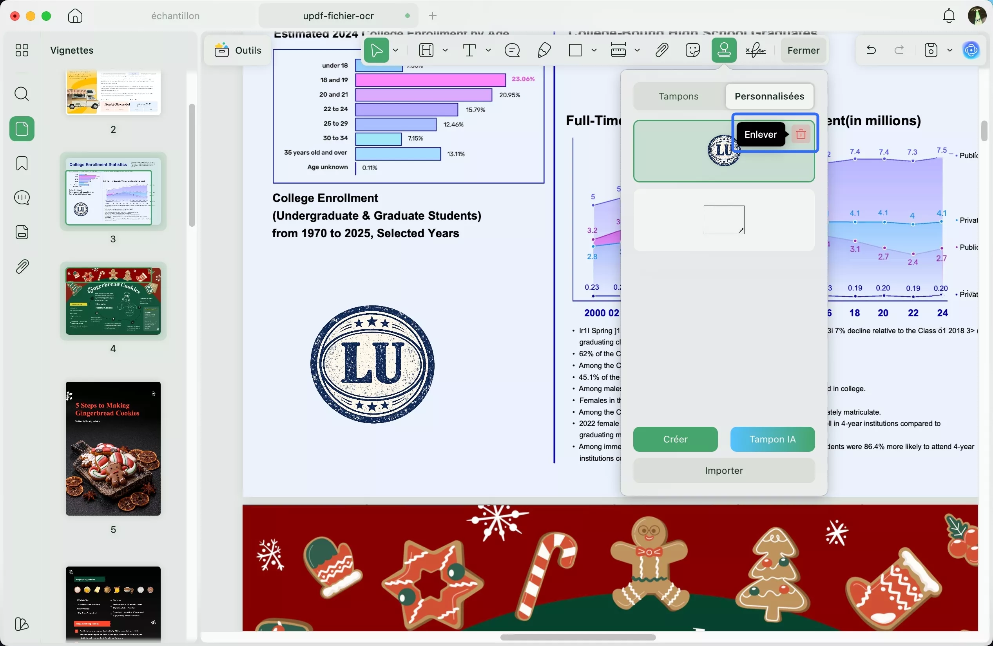Click the Tampon IA button
993x646 pixels.
(772, 439)
